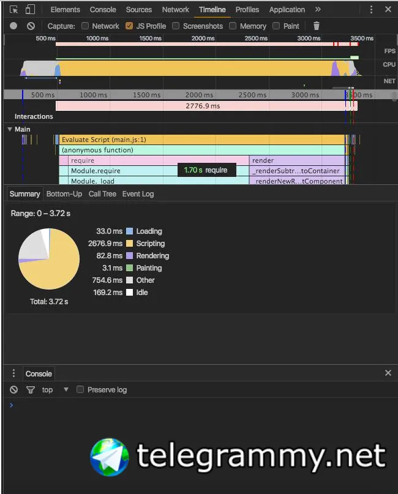Image resolution: width=398 pixels, height=494 pixels.
Task: Click the console prompt input line
Action: click(201, 405)
